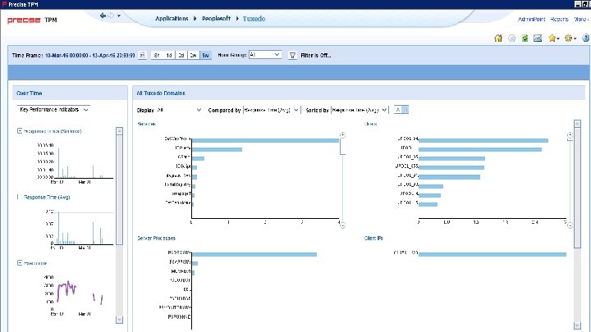
Task: Open the More menu
Action: click(581, 19)
